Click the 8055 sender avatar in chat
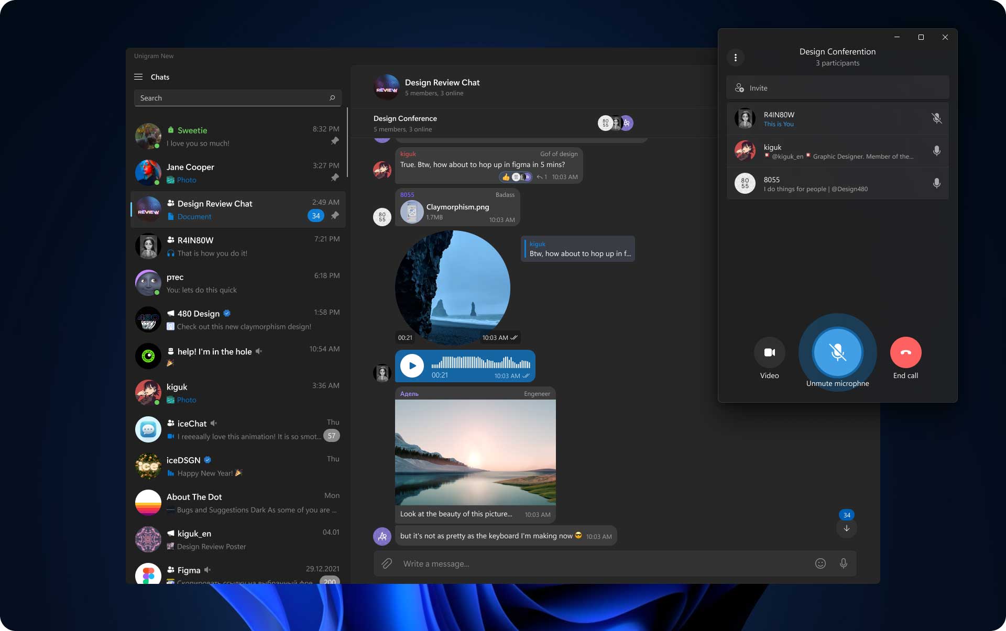Viewport: 1006px width, 631px height. click(382, 217)
